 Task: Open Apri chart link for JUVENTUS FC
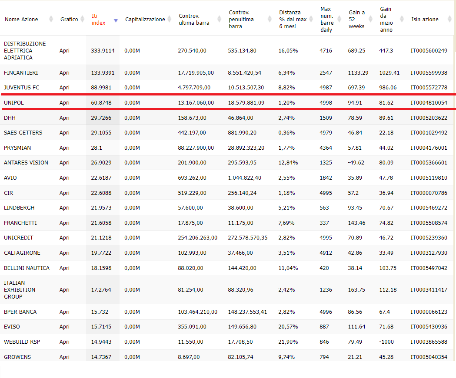64,87
